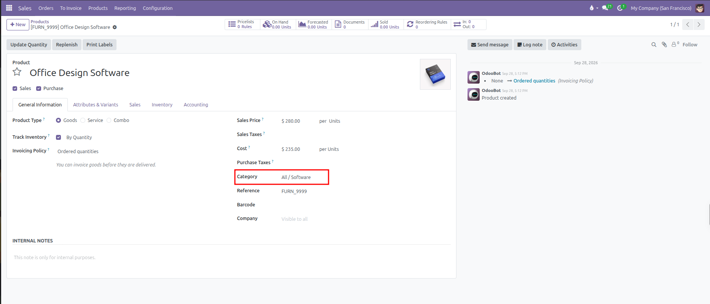710x304 pixels.
Task: Open the Purchase Taxes field
Action: click(x=365, y=163)
